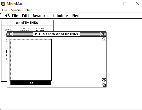Open the Resource menu
Image resolution: width=142 pixels, height=110 pixels.
coord(41,16)
